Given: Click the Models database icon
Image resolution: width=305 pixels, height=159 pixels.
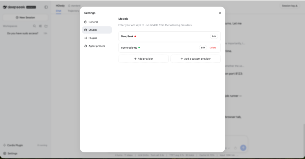Looking at the screenshot, I should tap(85, 30).
